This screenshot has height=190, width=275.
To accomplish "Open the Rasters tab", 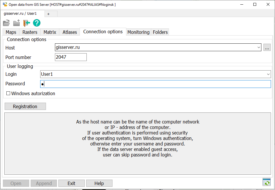I will point(30,32).
